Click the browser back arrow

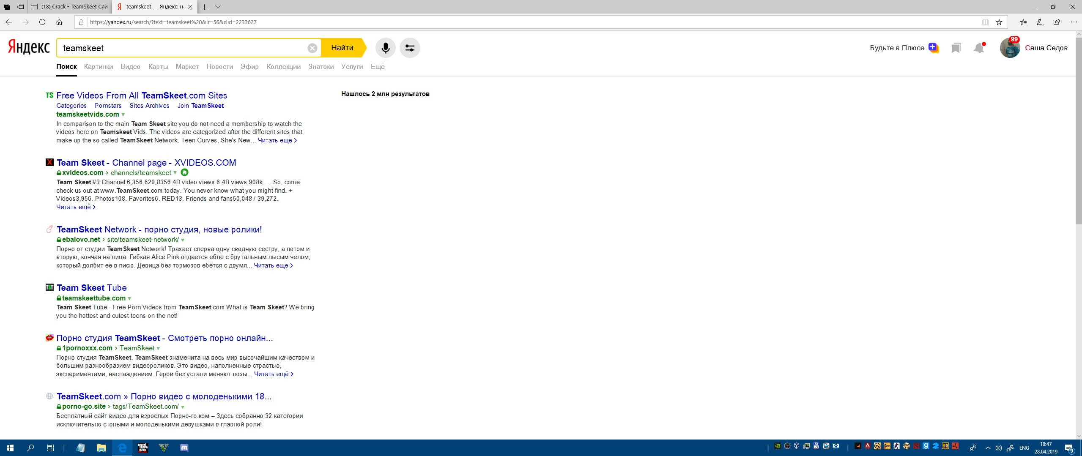coord(8,22)
